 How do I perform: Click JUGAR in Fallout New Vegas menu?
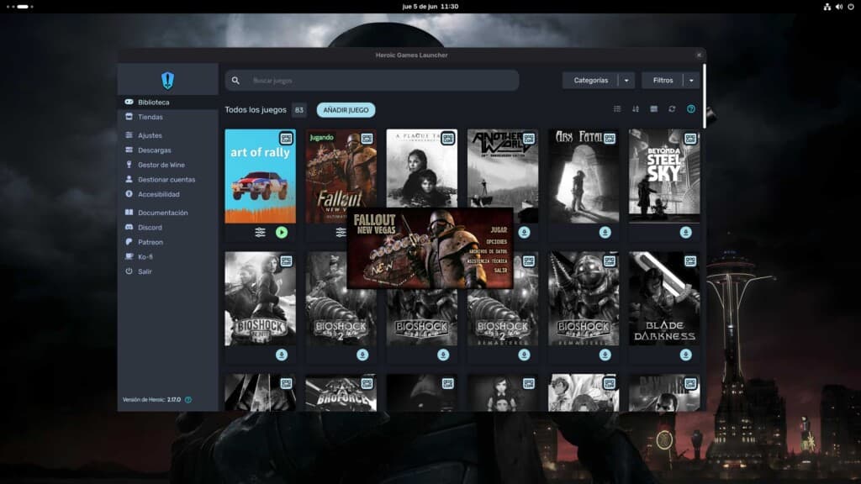point(499,230)
